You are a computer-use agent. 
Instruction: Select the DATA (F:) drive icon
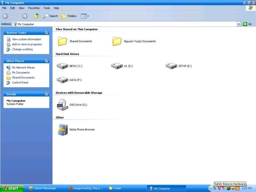point(62,80)
